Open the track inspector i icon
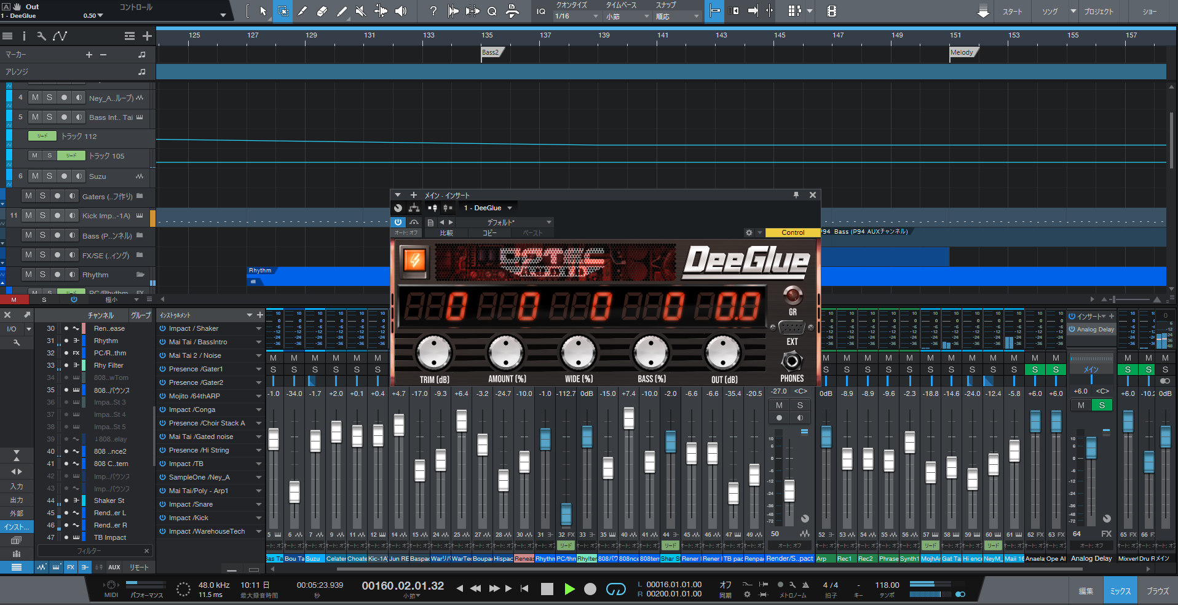 [24, 36]
